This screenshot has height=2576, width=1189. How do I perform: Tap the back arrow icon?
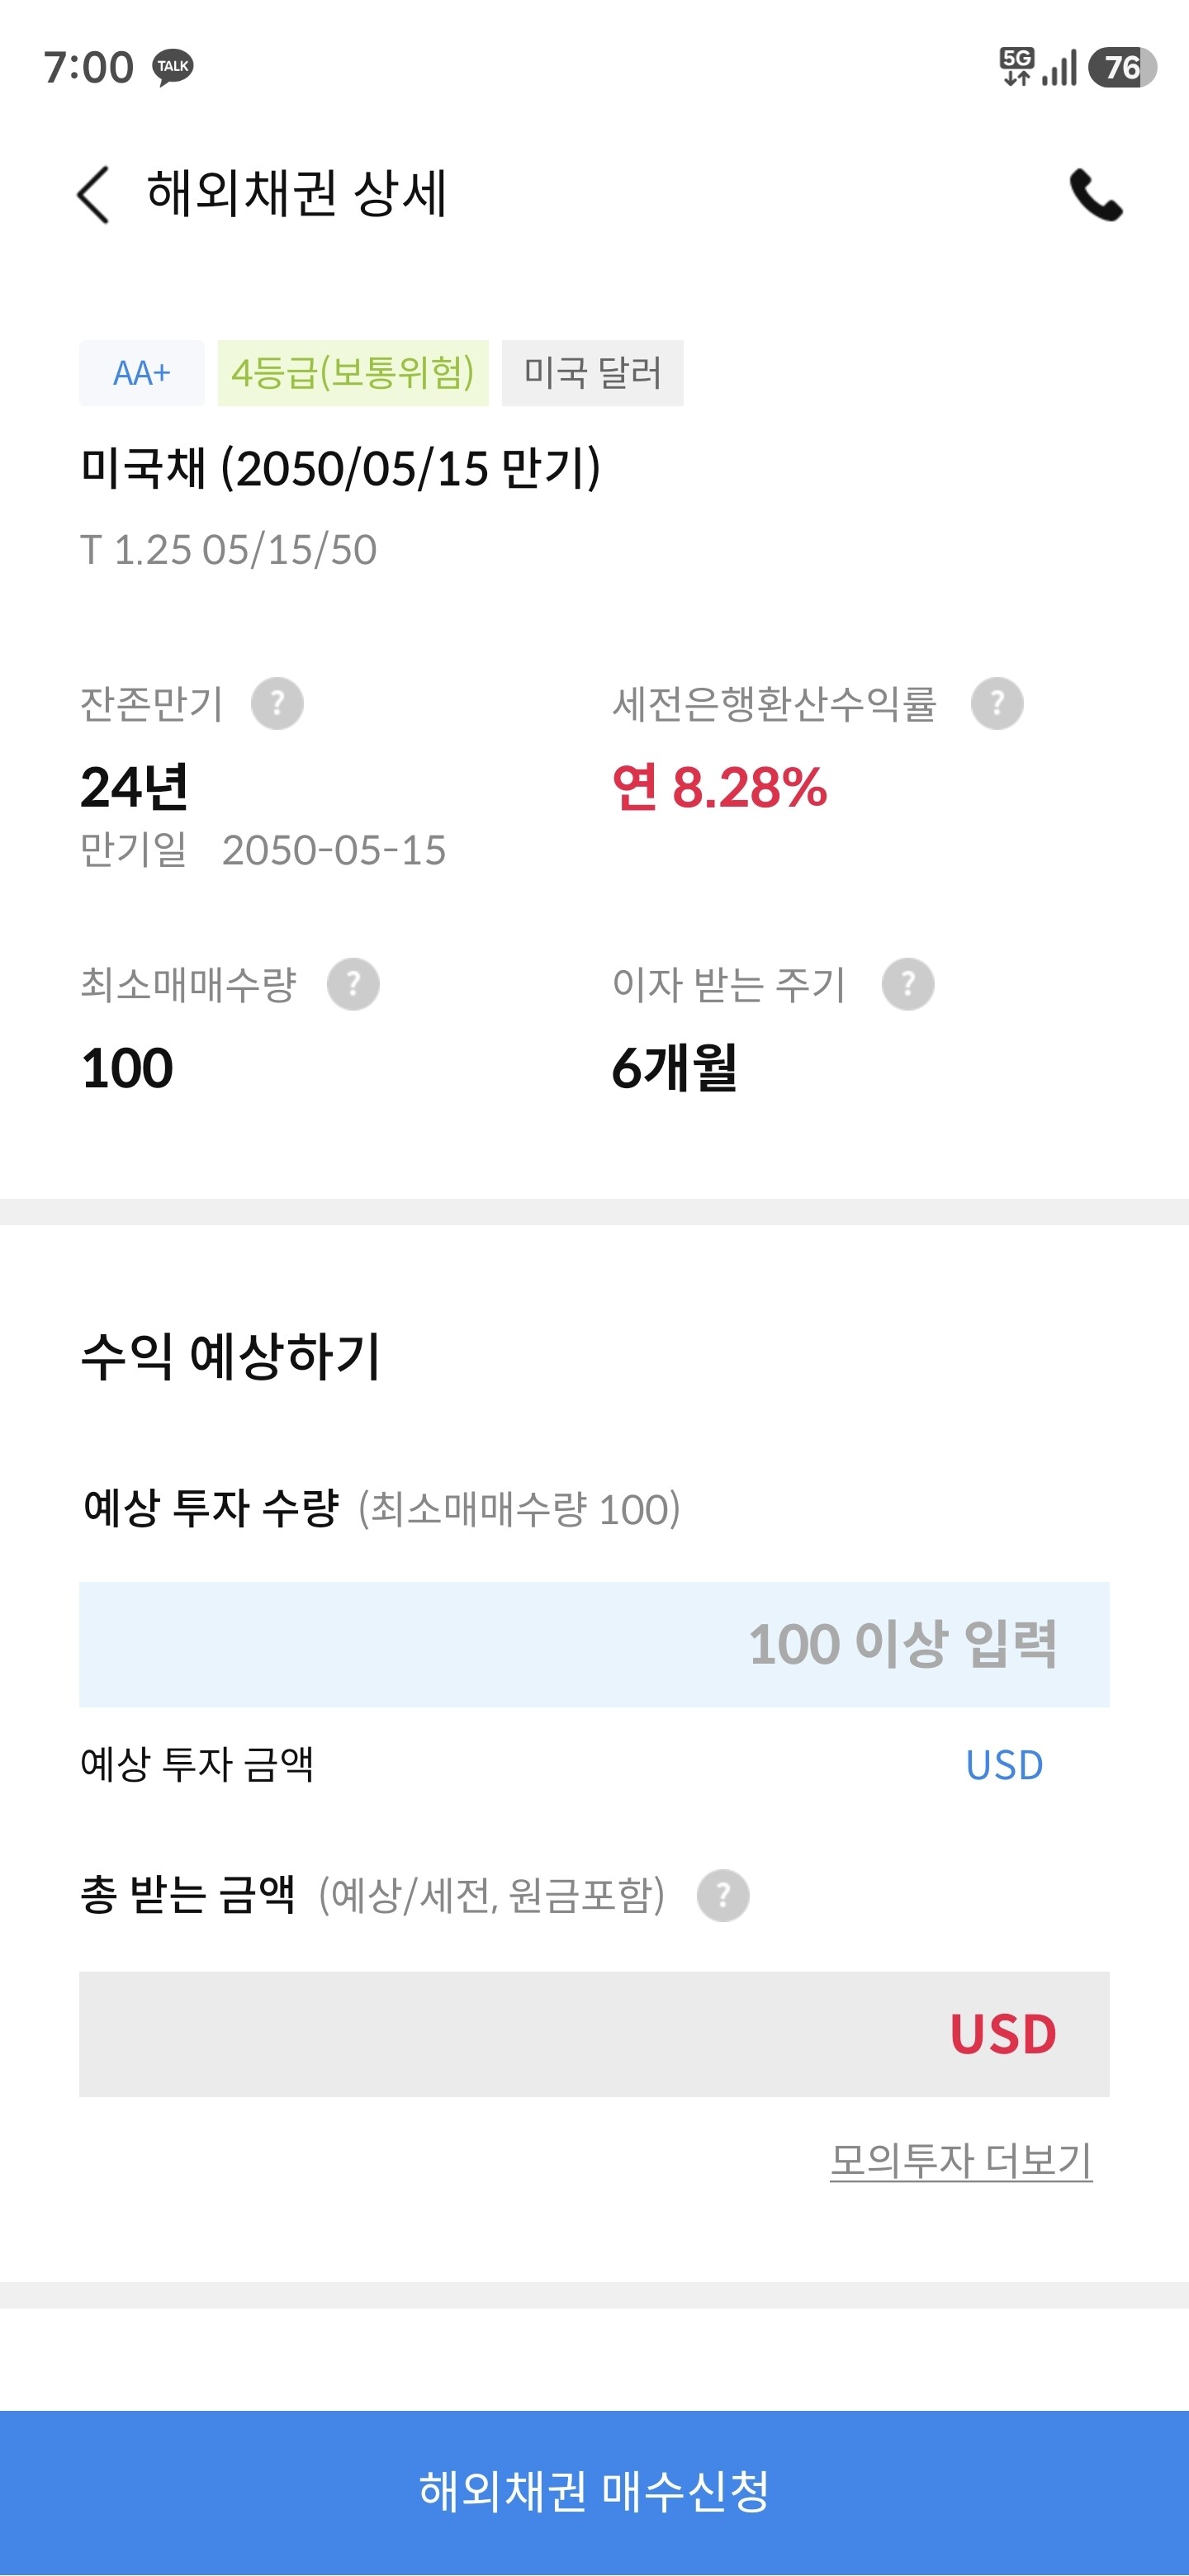click(x=93, y=194)
